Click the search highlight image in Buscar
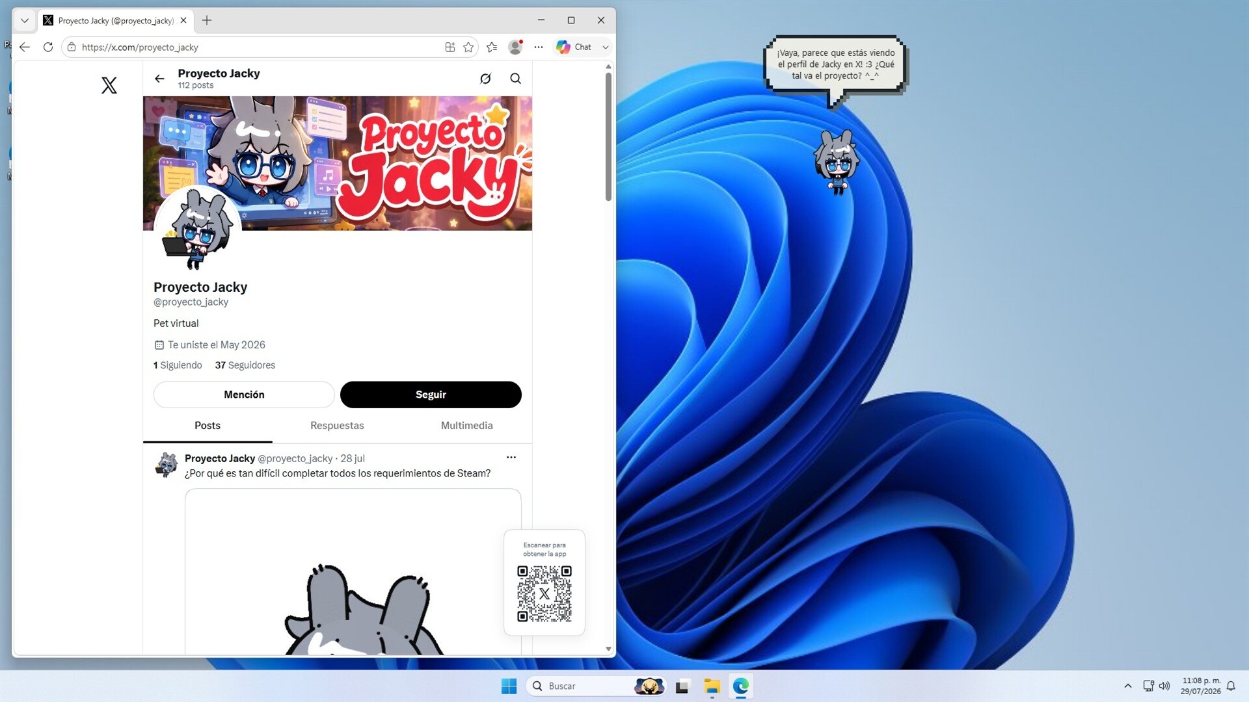Viewport: 1249px width, 702px height. (649, 686)
